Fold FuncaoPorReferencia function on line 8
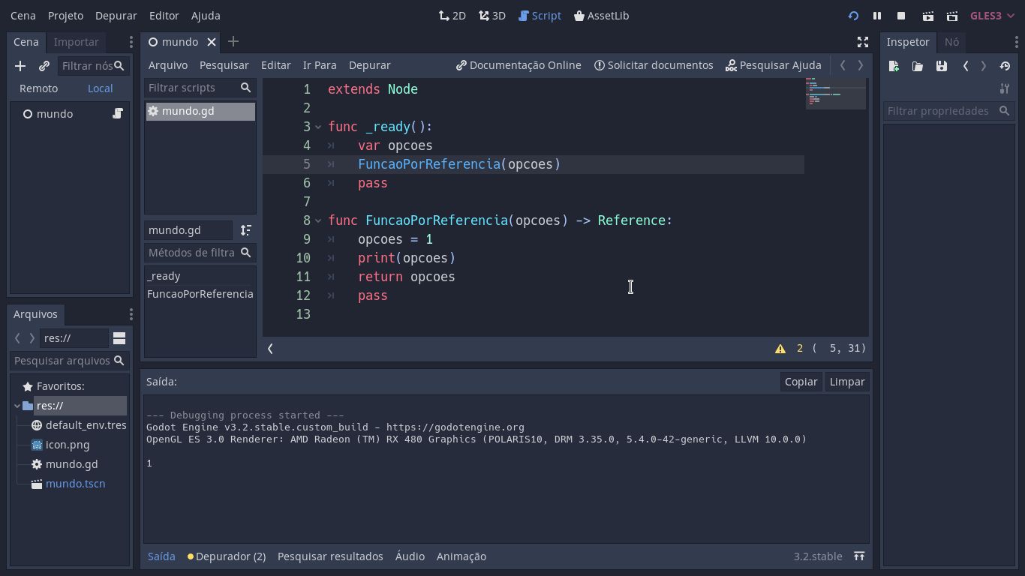Viewport: 1025px width, 576px height. pyautogui.click(x=319, y=220)
